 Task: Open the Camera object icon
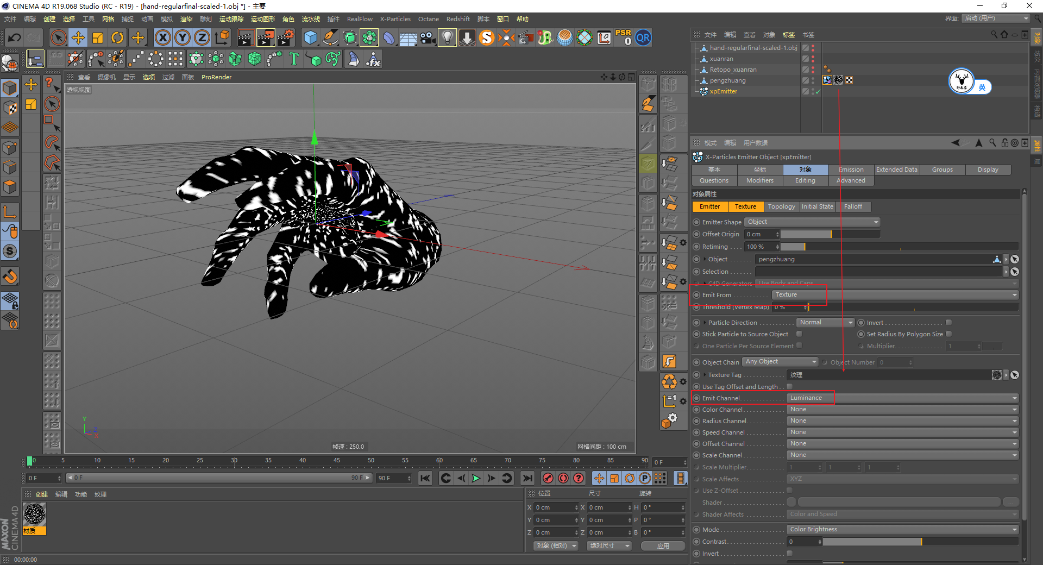point(428,37)
